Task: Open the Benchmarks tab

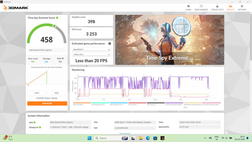Action: tap(201, 8)
